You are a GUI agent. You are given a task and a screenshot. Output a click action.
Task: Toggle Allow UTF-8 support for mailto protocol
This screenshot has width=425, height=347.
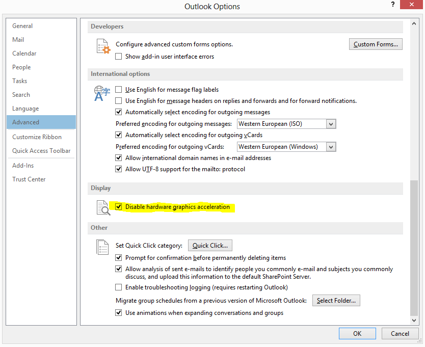pyautogui.click(x=118, y=169)
